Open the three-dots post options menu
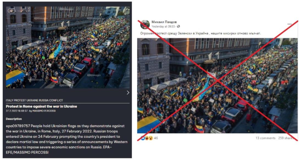 289,24
